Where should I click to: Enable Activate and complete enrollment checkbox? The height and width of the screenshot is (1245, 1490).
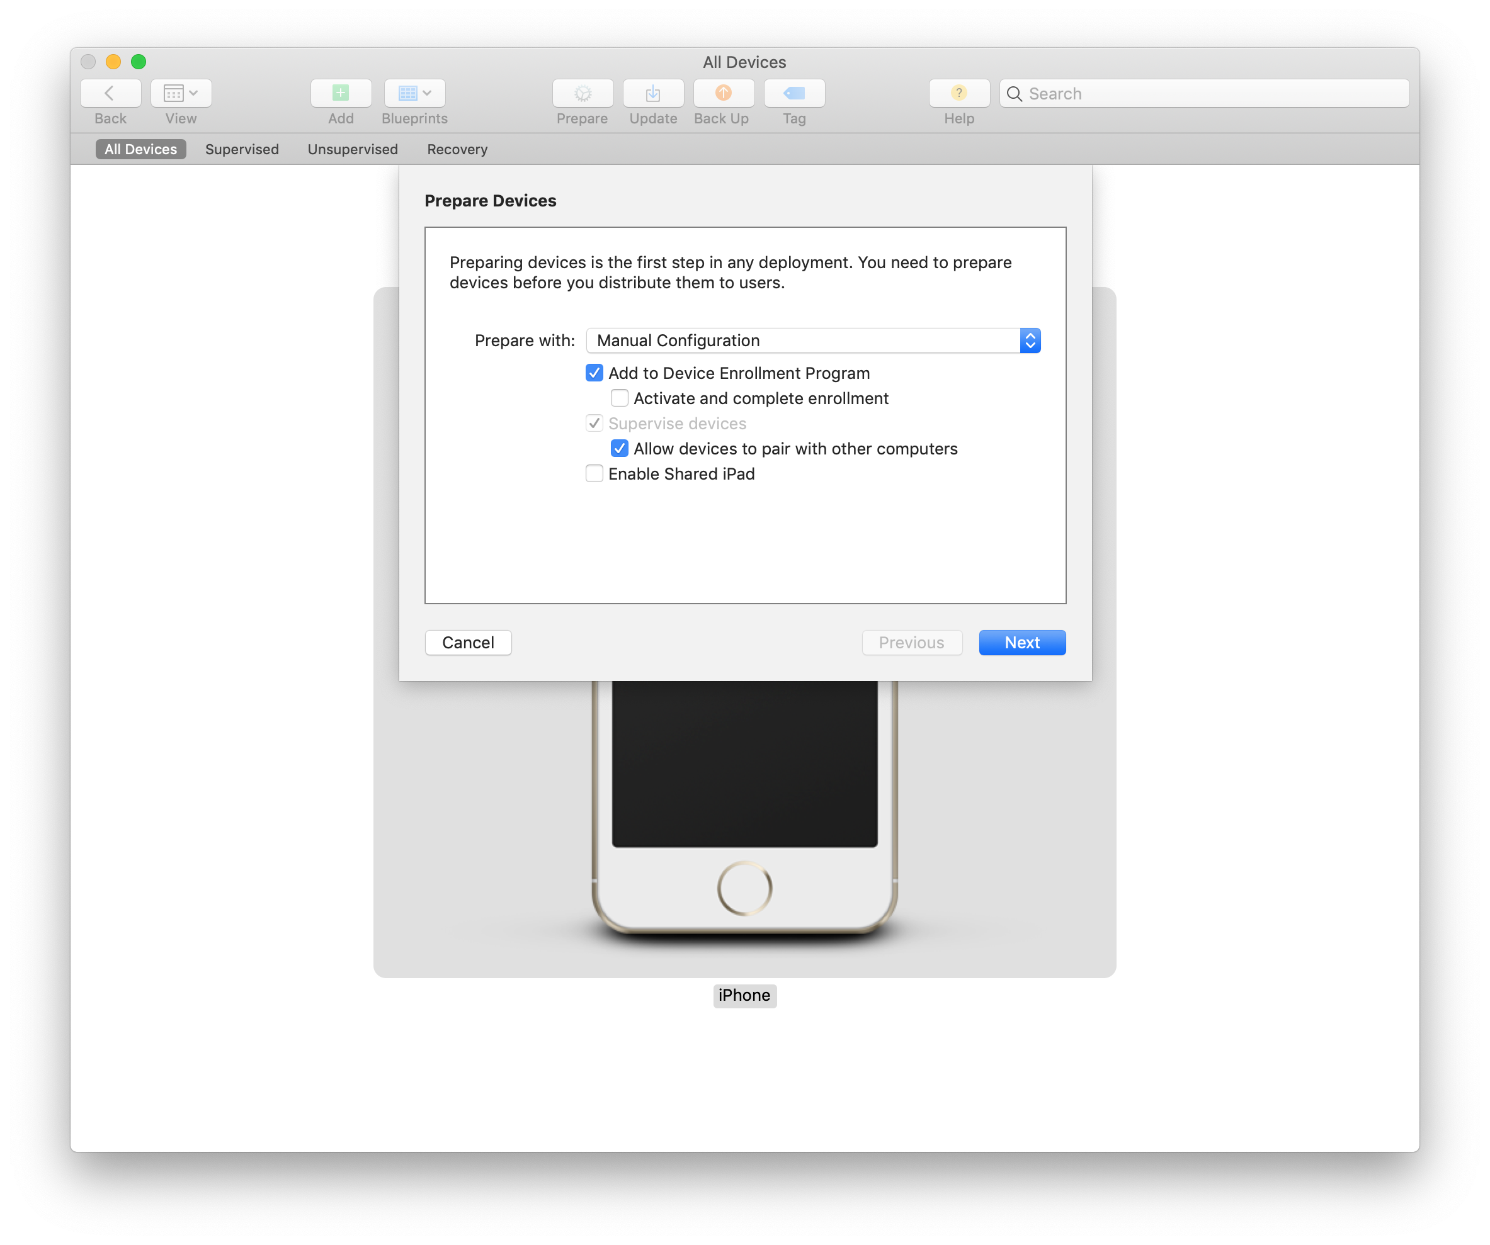[x=618, y=397]
